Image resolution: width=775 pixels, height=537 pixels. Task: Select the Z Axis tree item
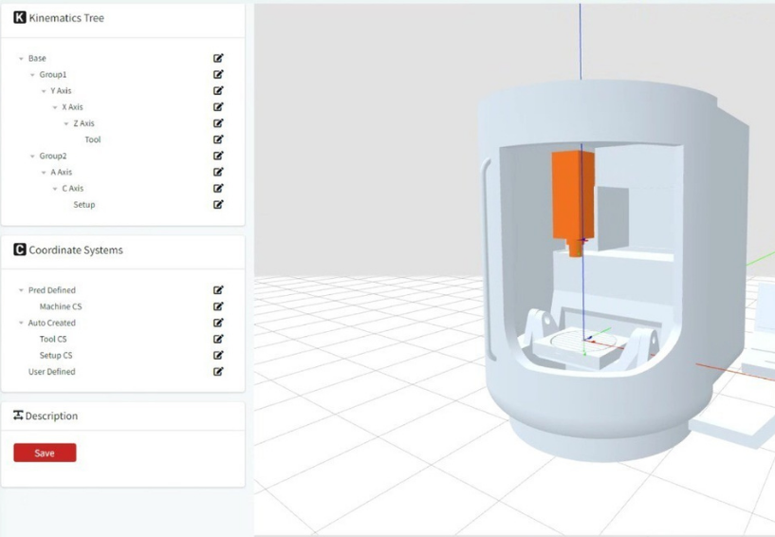point(84,123)
